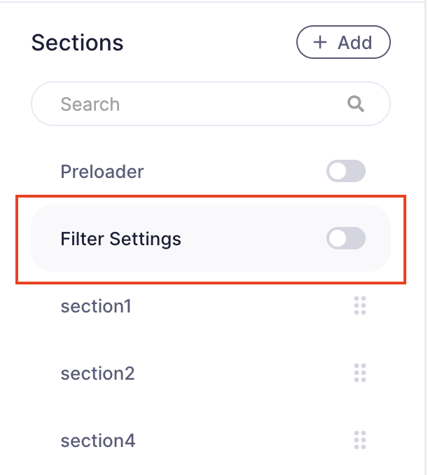Click the Sections panel heading
Viewport: 428px width, 475px height.
click(77, 43)
